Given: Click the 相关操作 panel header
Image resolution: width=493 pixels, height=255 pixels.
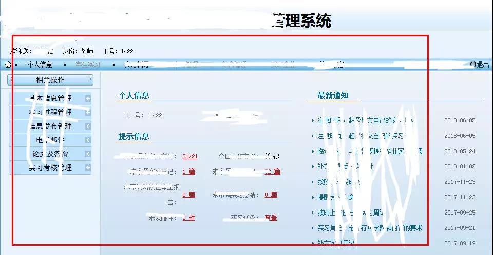Looking at the screenshot, I should coord(50,80).
